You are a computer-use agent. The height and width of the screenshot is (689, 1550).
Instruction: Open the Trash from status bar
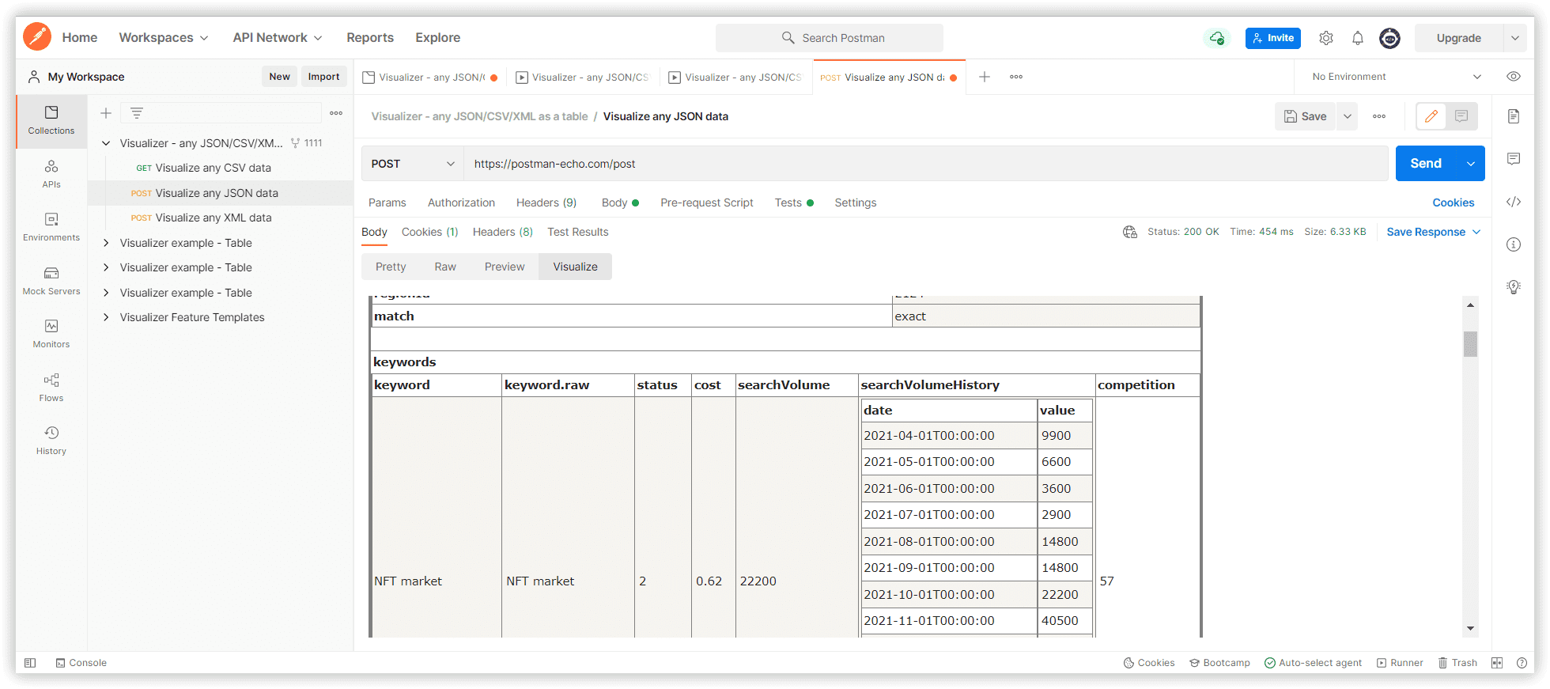point(1457,663)
